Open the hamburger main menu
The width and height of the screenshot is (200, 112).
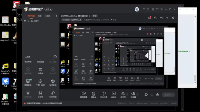tap(161, 9)
